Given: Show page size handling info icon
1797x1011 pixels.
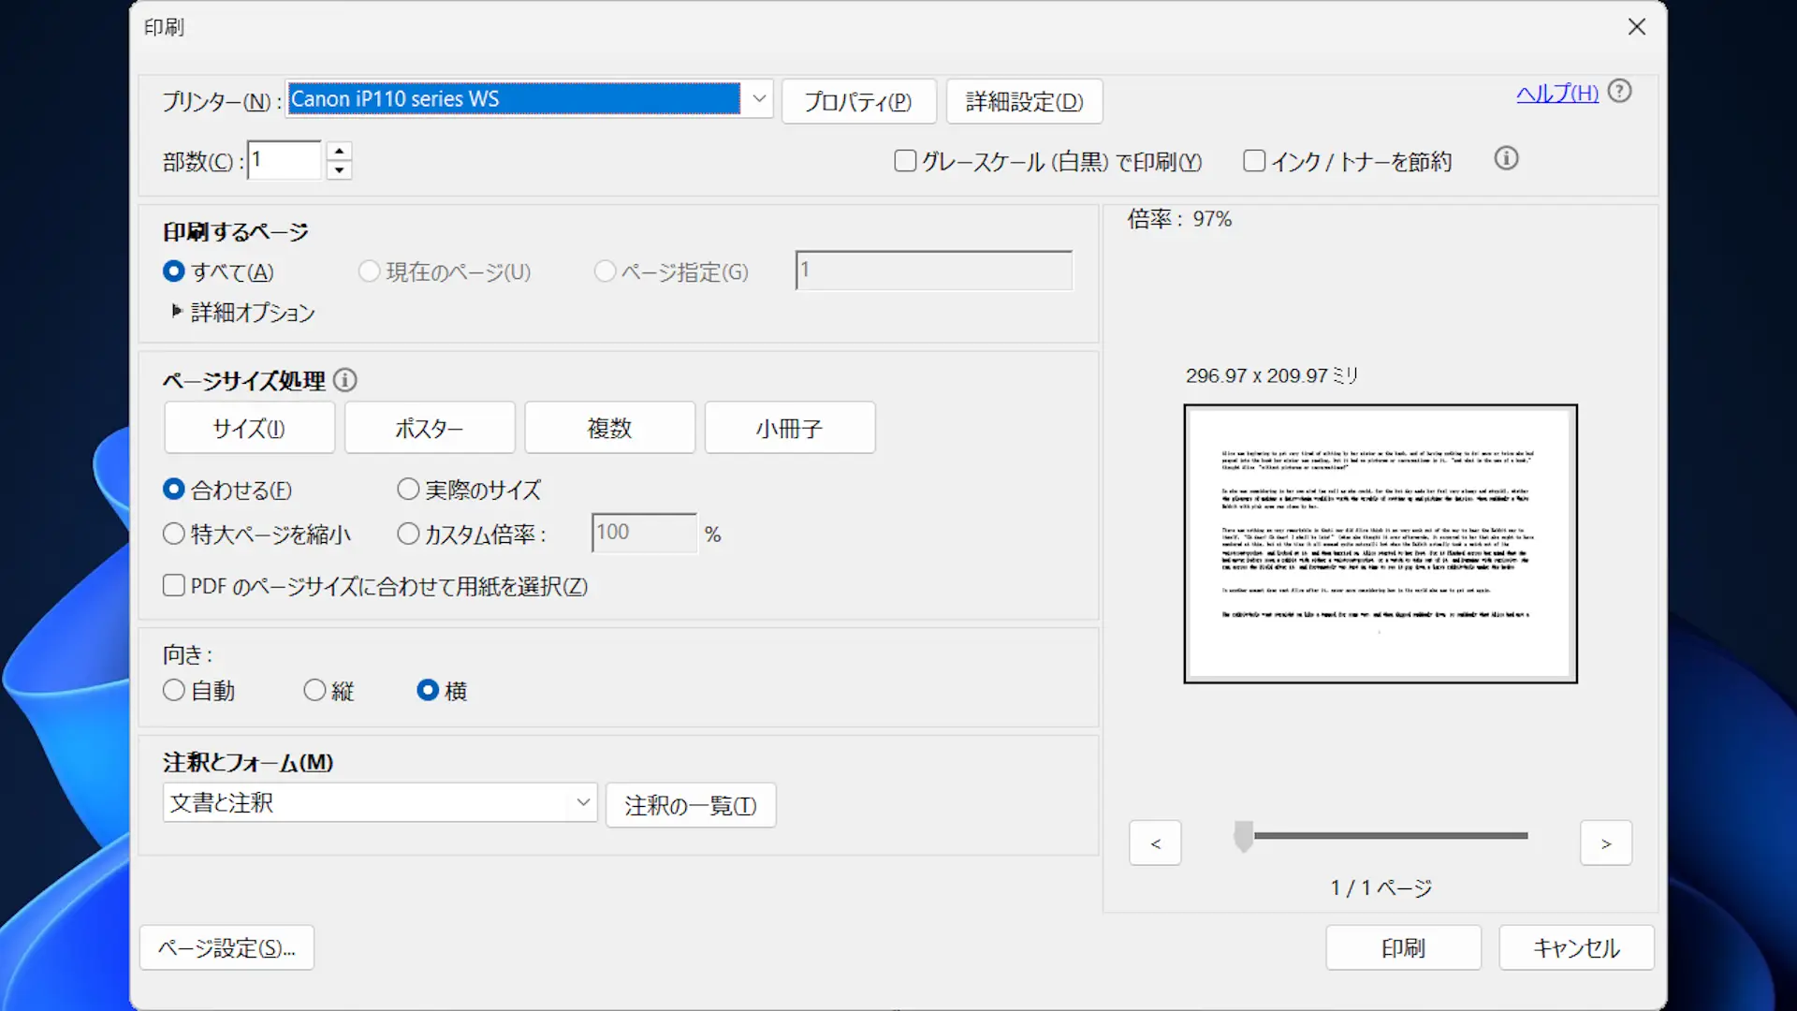Looking at the screenshot, I should (345, 380).
